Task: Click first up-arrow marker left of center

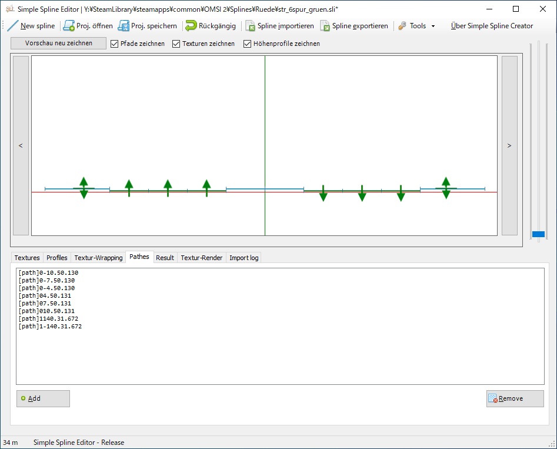Action: pyautogui.click(x=207, y=188)
